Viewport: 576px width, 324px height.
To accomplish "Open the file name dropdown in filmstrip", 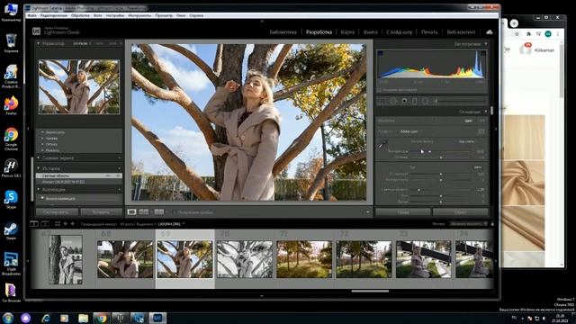I will [x=171, y=224].
